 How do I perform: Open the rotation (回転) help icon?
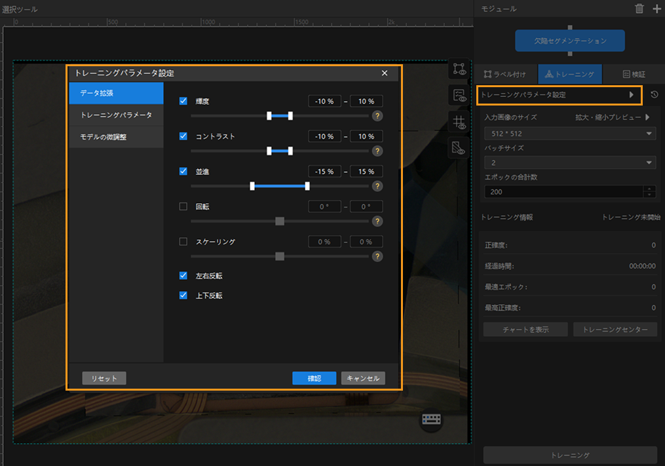point(377,221)
